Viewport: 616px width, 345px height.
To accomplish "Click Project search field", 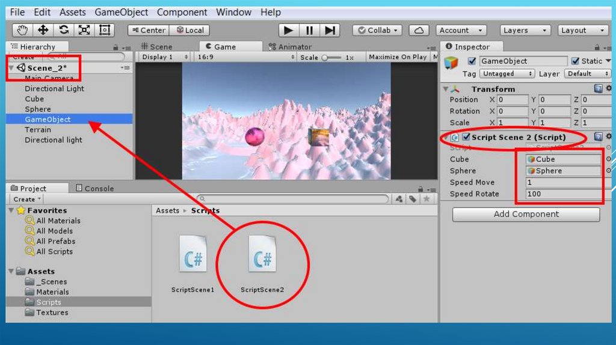I will 292,199.
